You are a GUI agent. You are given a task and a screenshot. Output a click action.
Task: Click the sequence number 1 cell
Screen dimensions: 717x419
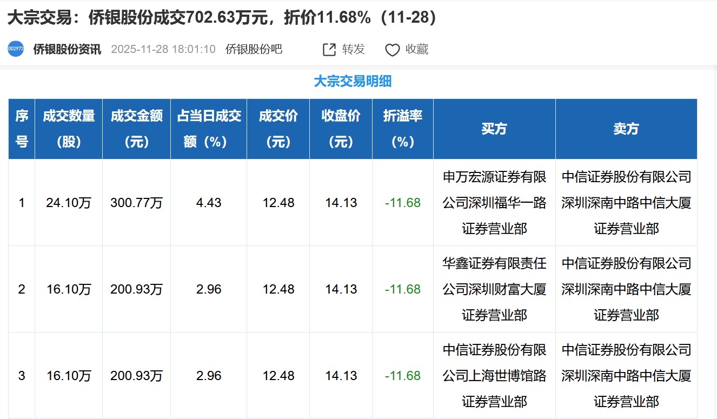coord(22,203)
